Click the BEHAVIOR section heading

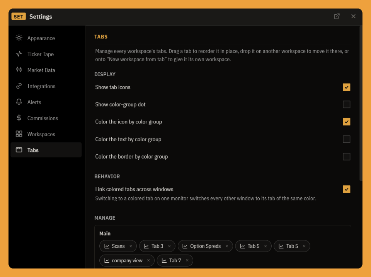tap(107, 176)
